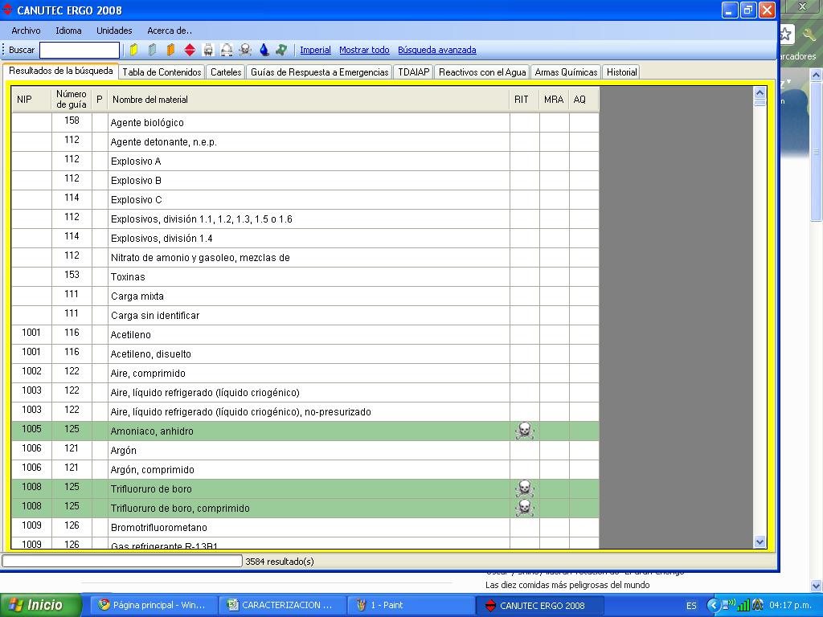The image size is (823, 617).
Task: Open the Unidades menu
Action: [x=114, y=31]
